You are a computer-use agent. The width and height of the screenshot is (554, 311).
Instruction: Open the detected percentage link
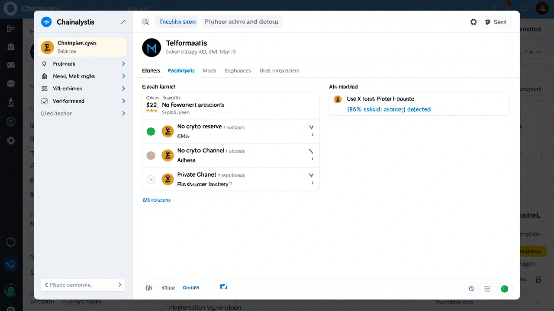[x=389, y=109]
